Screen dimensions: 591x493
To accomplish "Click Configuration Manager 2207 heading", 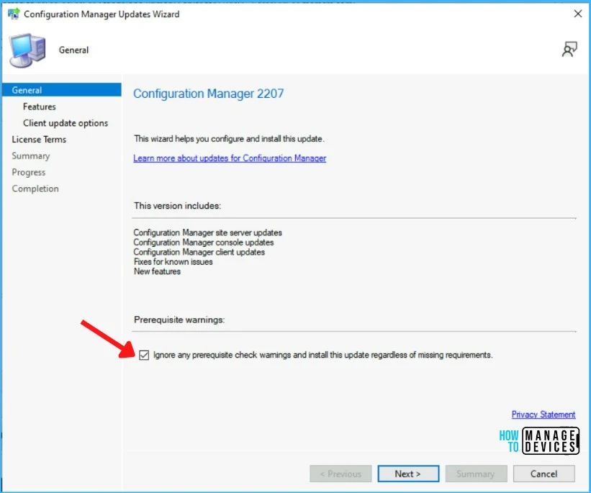I will click(209, 94).
